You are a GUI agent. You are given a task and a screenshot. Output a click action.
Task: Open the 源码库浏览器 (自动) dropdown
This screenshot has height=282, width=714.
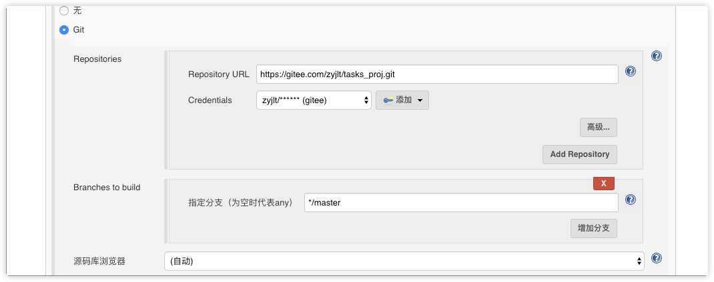pyautogui.click(x=404, y=261)
